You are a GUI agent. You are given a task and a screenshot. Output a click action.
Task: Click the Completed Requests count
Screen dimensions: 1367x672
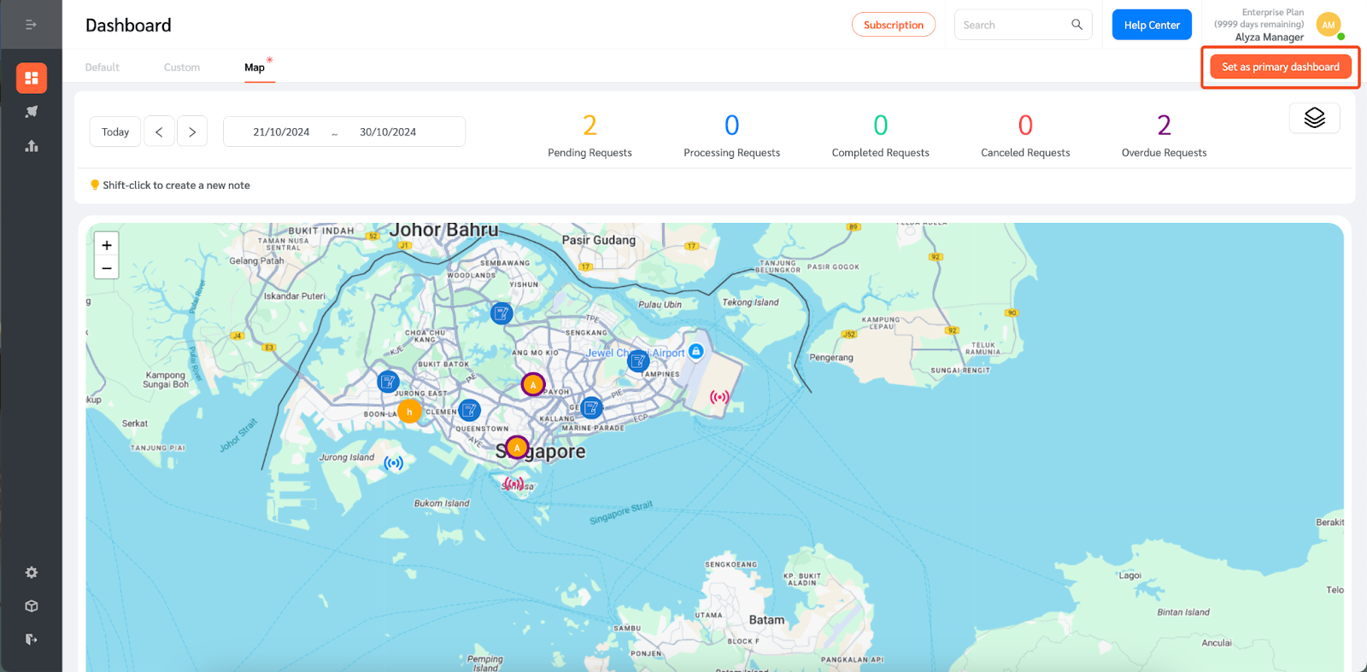881,126
